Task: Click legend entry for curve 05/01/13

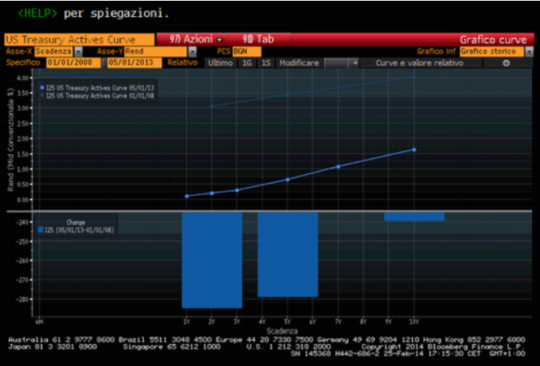Action: click(97, 88)
